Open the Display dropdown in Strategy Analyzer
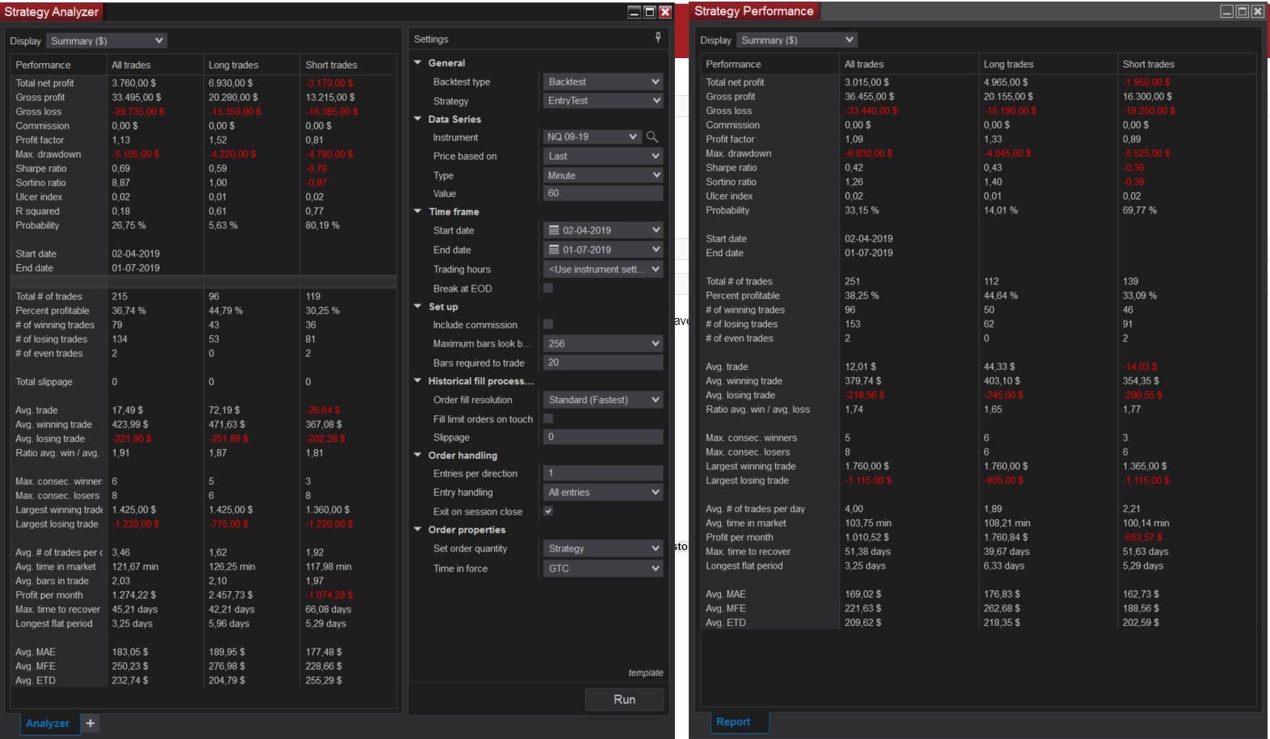 (107, 40)
